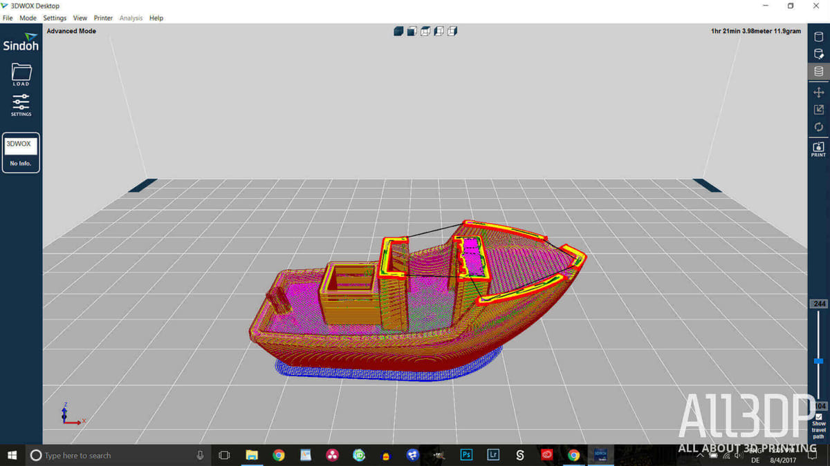Open the Settings menu
The height and width of the screenshot is (466, 830).
[x=55, y=18]
